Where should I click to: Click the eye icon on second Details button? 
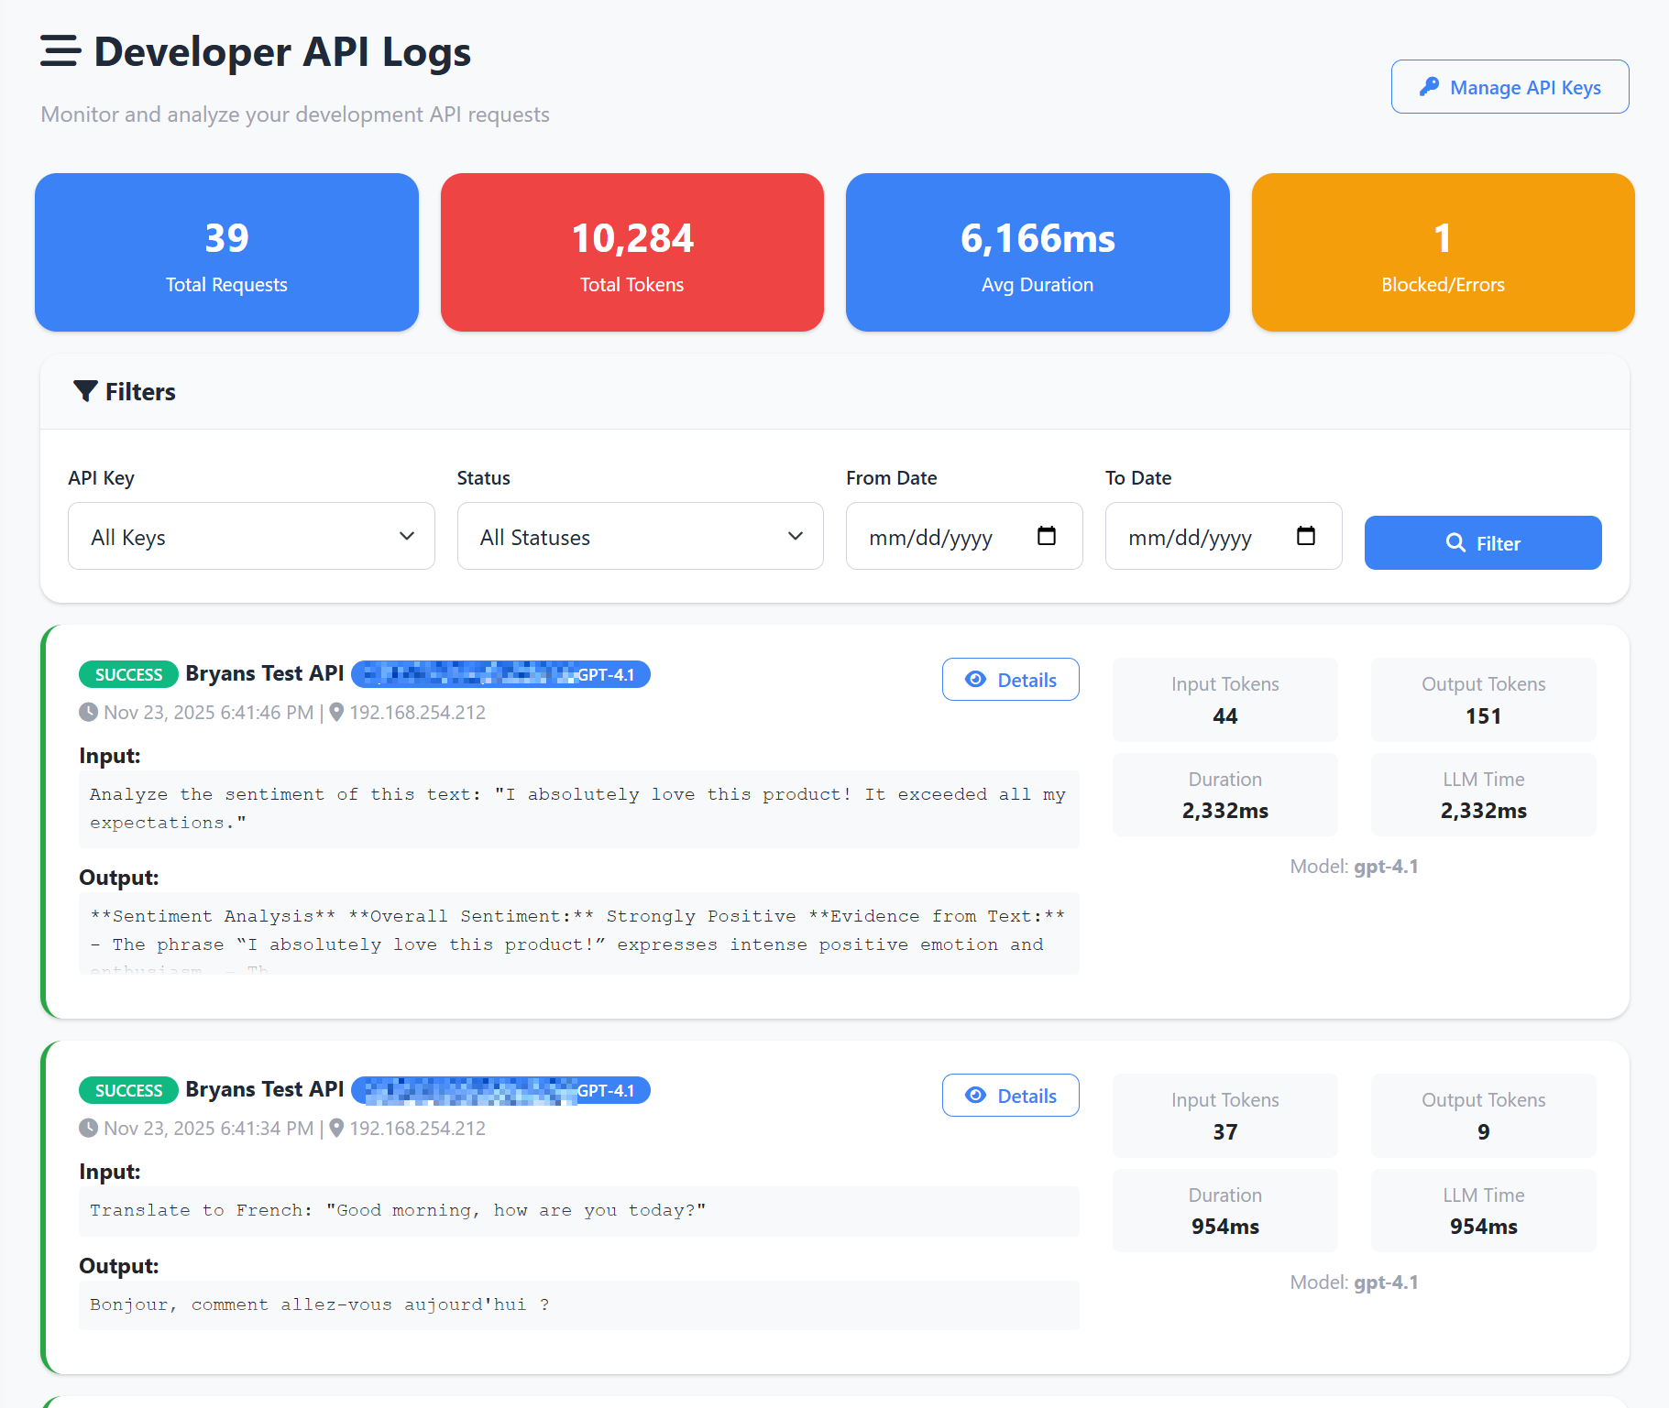click(975, 1096)
